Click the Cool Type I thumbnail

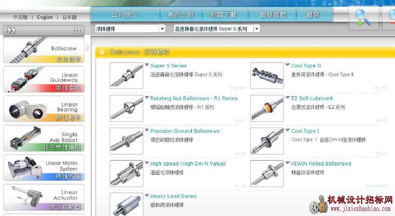267,141
